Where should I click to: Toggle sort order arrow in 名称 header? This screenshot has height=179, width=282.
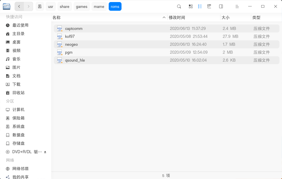pyautogui.click(x=164, y=17)
